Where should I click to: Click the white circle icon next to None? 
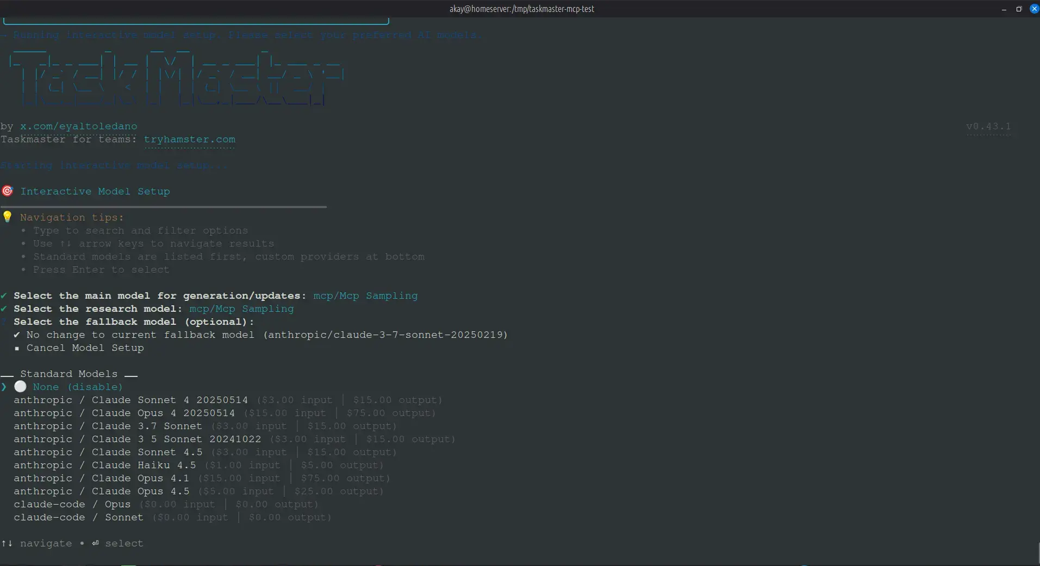coord(20,386)
